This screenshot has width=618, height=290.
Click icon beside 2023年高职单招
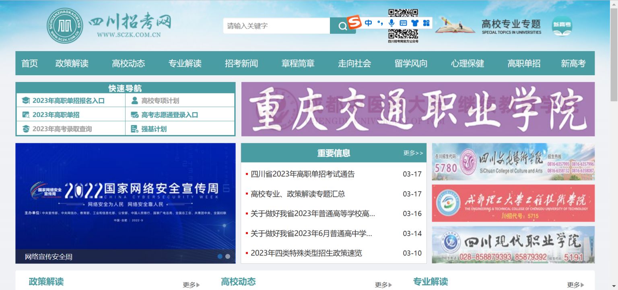(26, 115)
